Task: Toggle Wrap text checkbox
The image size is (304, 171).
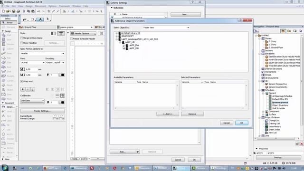Action: point(21,81)
